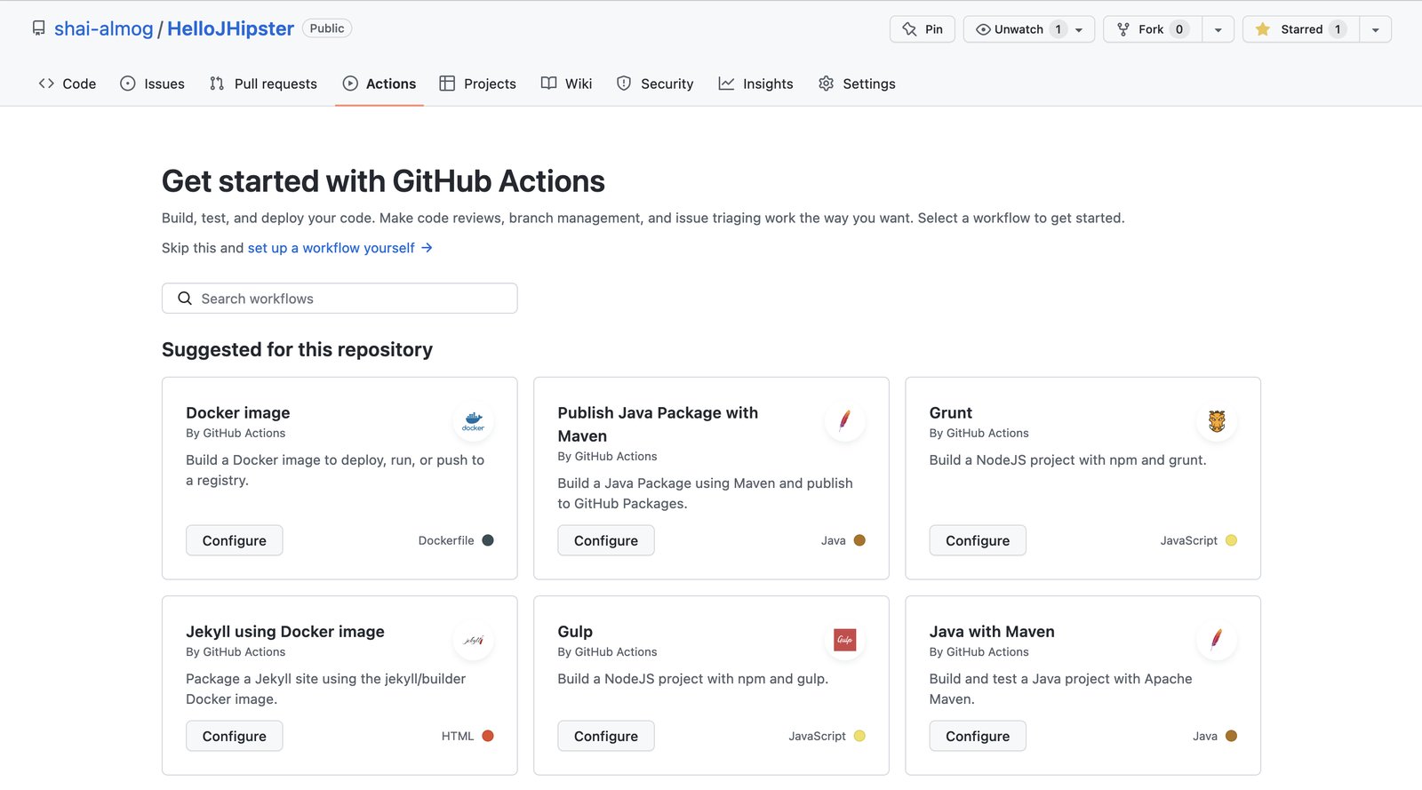Screen dimensions: 1422x790
Task: Click the Java color dot on Java with Maven card
Action: 1231,736
